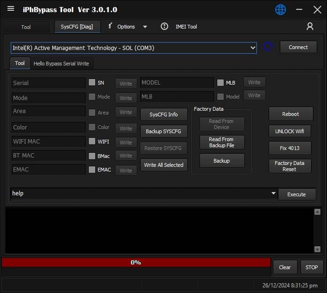Open the hamburger menu icon
327x293 pixels.
11,8
